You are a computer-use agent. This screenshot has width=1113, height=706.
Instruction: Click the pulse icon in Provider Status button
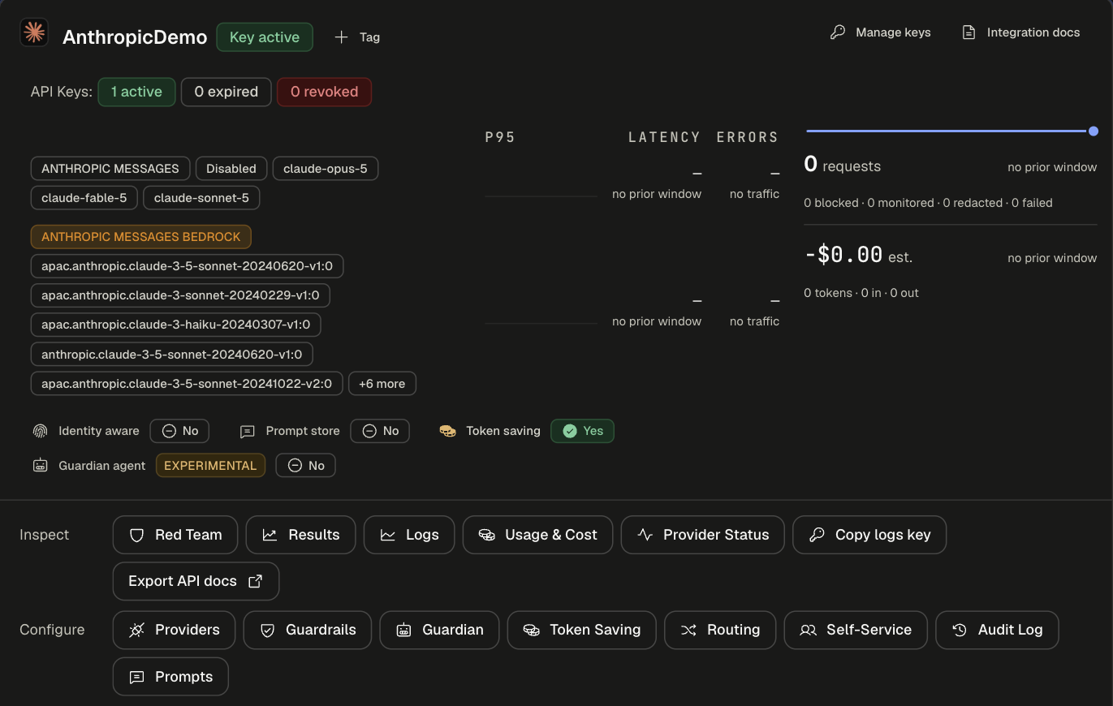click(x=645, y=535)
